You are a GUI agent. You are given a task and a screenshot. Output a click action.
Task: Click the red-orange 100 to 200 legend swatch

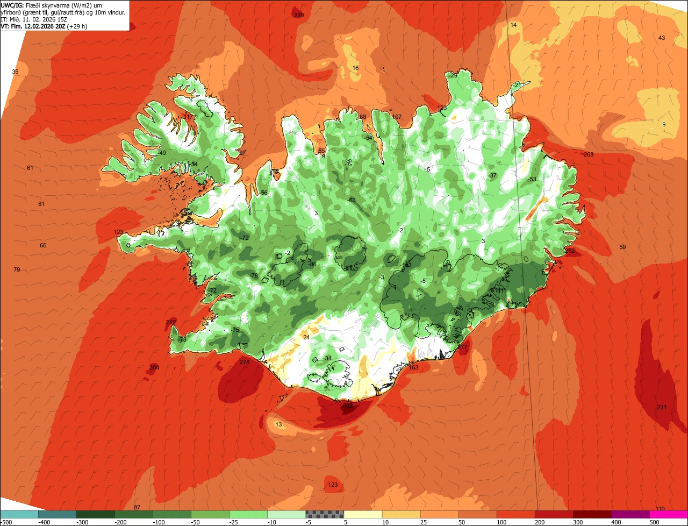515,514
